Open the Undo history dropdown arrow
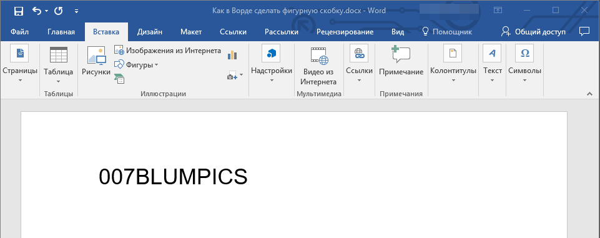Viewport: 600px width, 238px height. click(x=47, y=11)
